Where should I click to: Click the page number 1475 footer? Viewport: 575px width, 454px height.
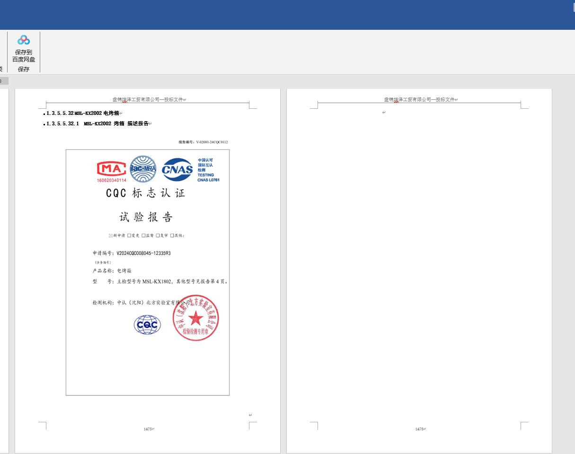148,429
